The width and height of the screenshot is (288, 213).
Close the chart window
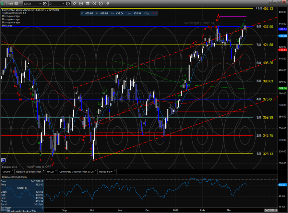284,2
